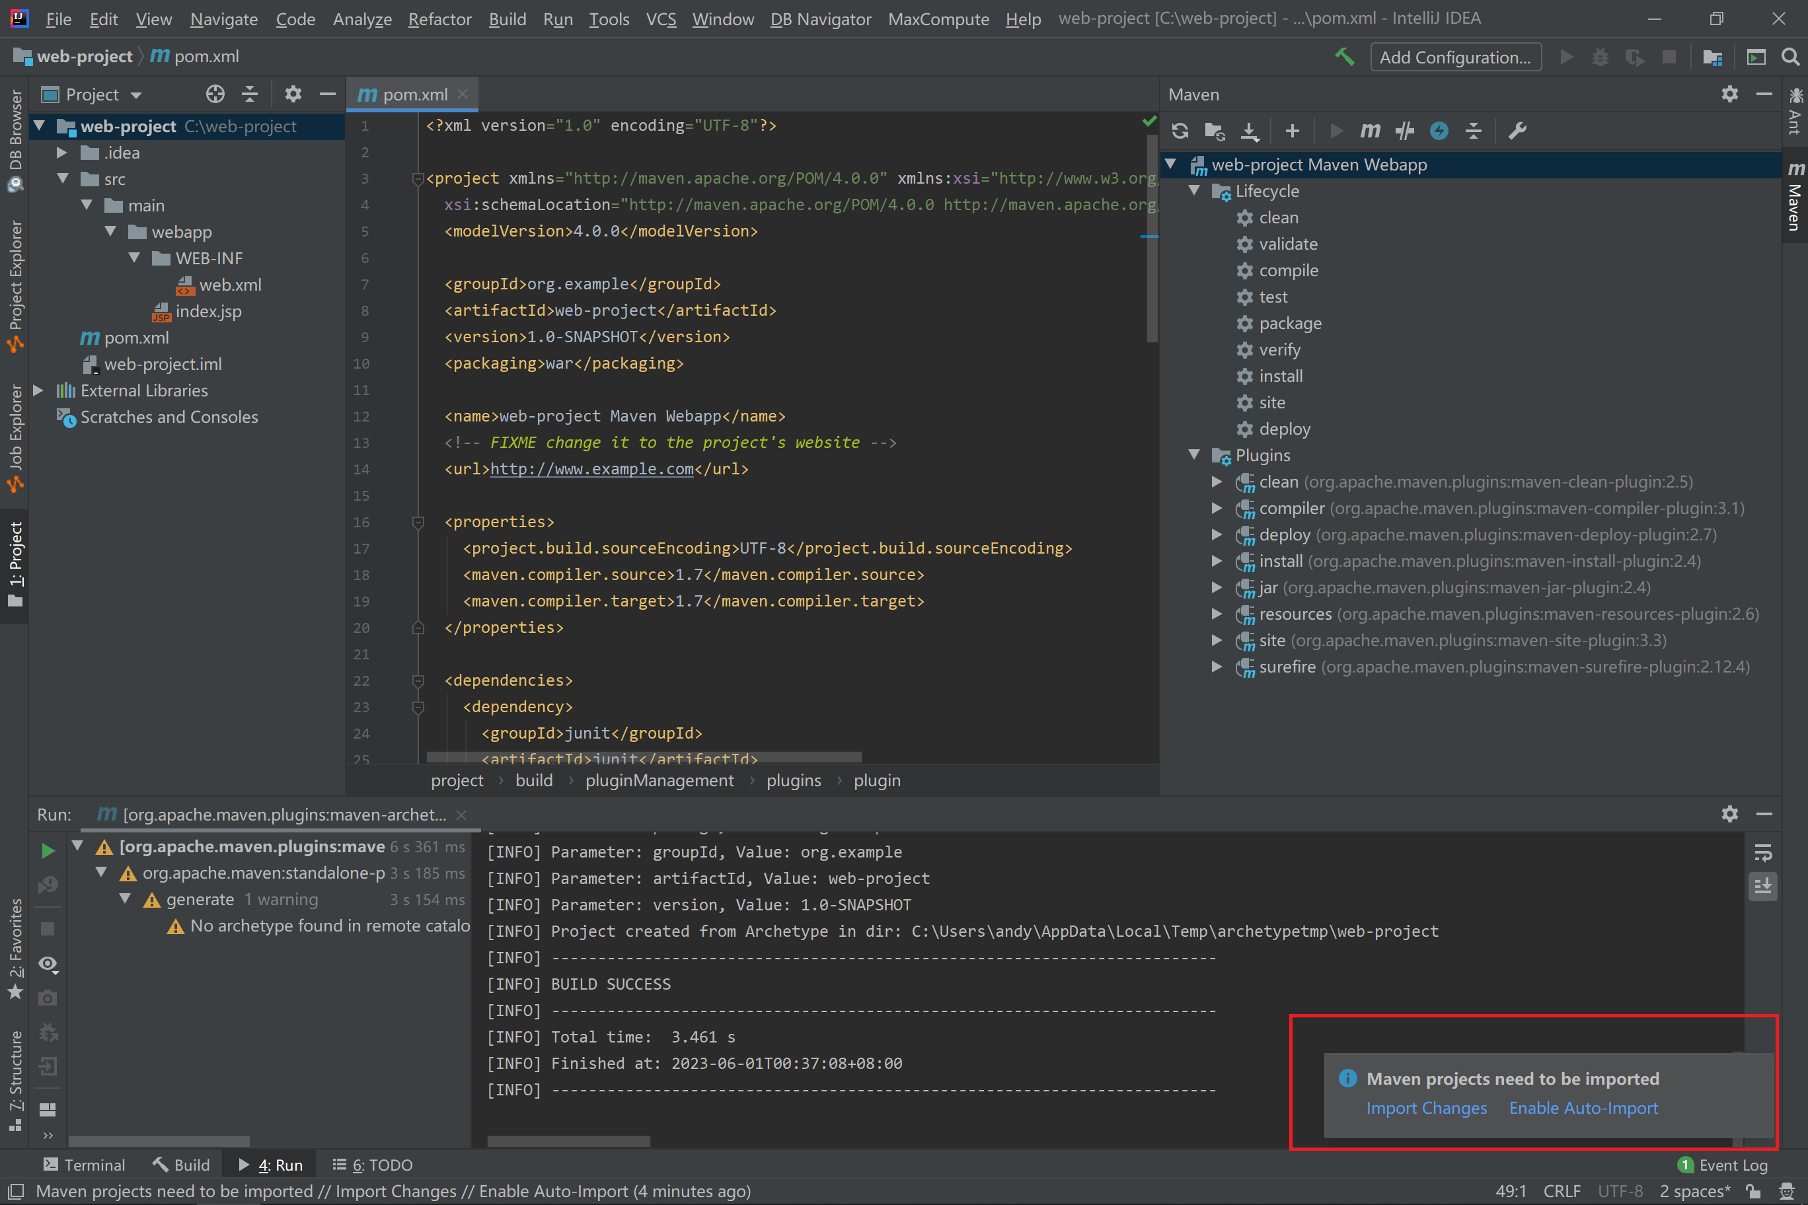
Task: Expand External Libraries in Project tree
Action: click(38, 390)
